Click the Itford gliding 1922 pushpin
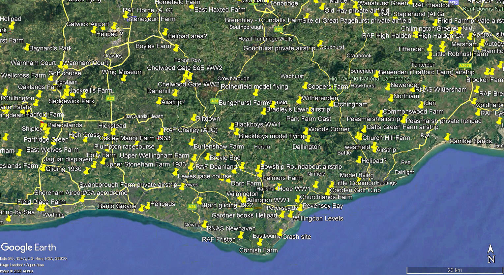The height and width of the screenshot is (275, 504). pyautogui.click(x=200, y=201)
